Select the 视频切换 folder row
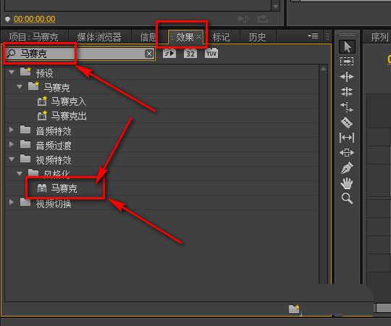The width and height of the screenshot is (391, 326). coord(162,203)
